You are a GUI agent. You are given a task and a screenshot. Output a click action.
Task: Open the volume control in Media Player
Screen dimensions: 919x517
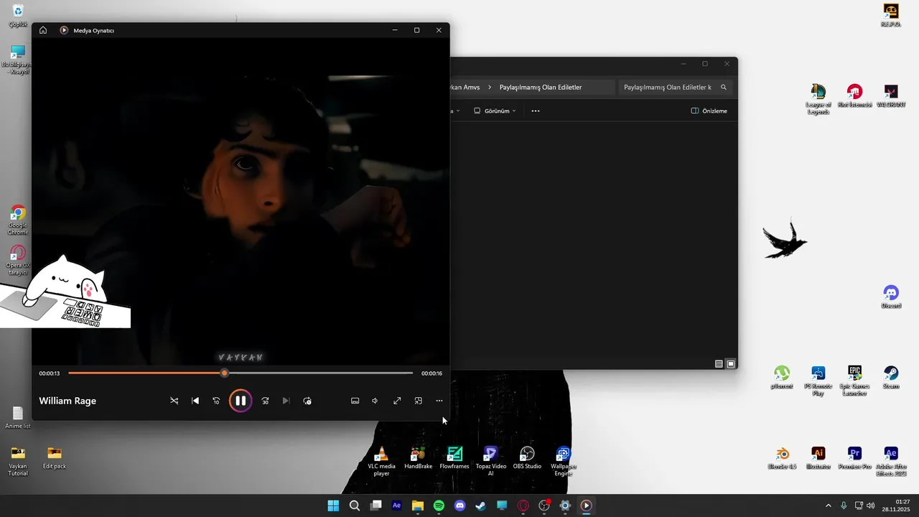[x=375, y=401]
